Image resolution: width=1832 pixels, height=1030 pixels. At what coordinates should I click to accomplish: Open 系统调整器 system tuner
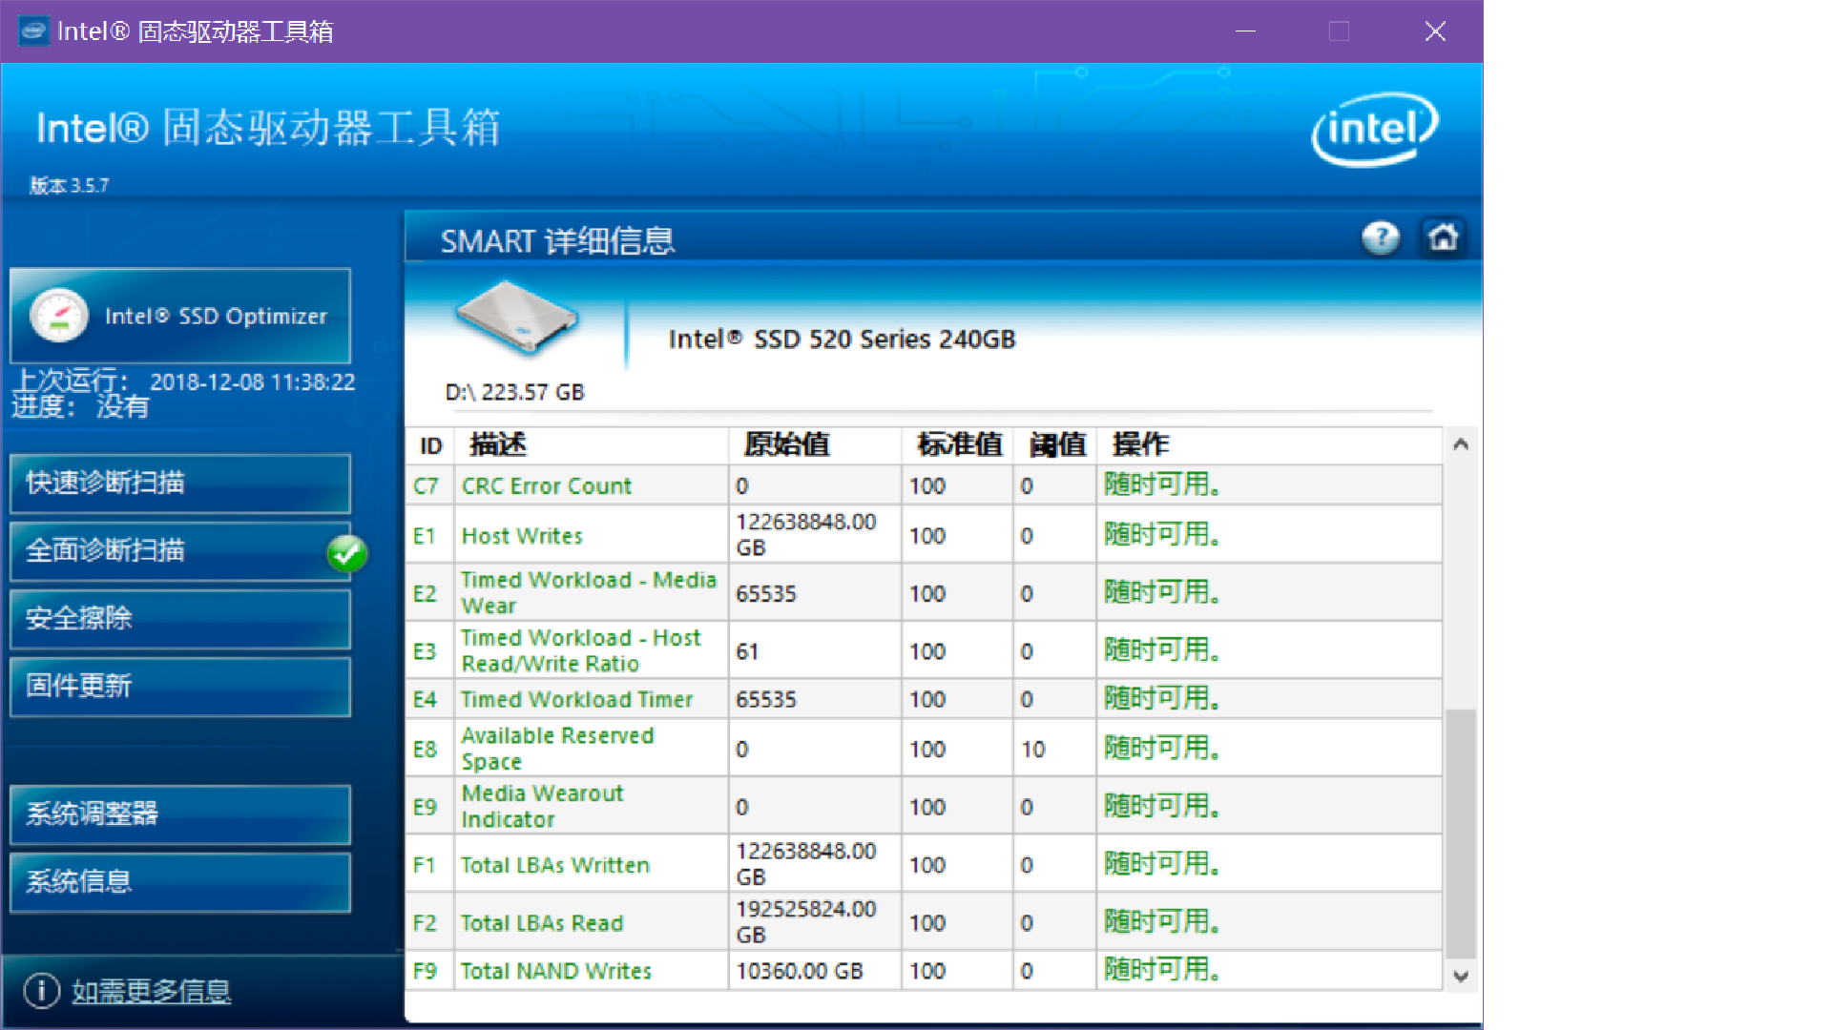point(180,814)
